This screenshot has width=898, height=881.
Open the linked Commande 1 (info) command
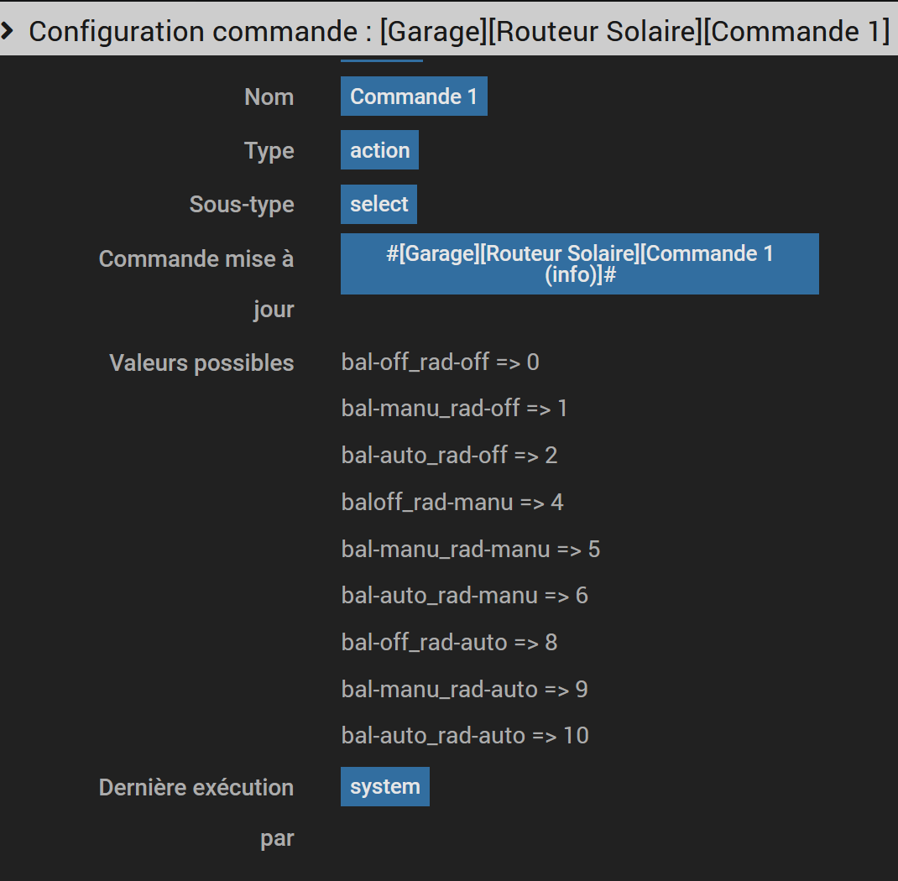click(579, 264)
